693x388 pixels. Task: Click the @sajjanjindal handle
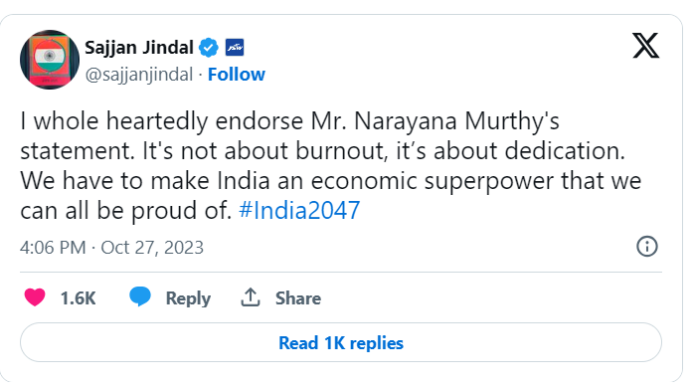(139, 75)
